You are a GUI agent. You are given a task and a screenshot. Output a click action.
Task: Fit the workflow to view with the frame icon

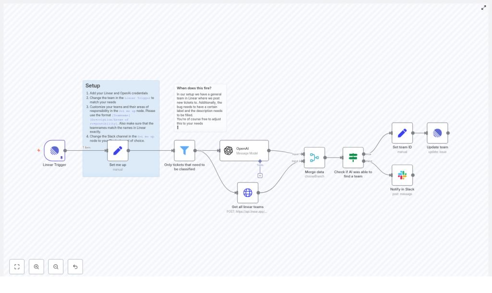(17, 267)
